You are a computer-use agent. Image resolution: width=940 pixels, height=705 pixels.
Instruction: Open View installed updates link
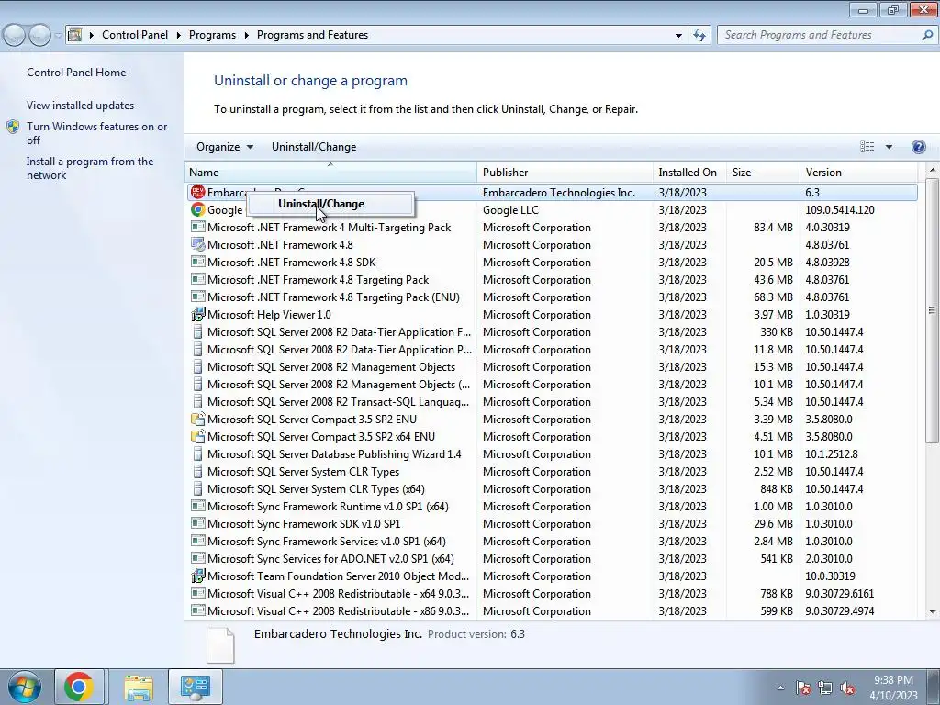click(x=81, y=105)
